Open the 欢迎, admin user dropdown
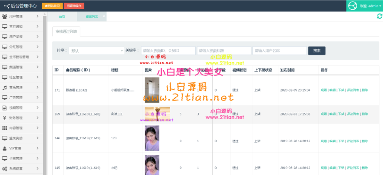Screen dimensions: 383x175 (369, 6)
